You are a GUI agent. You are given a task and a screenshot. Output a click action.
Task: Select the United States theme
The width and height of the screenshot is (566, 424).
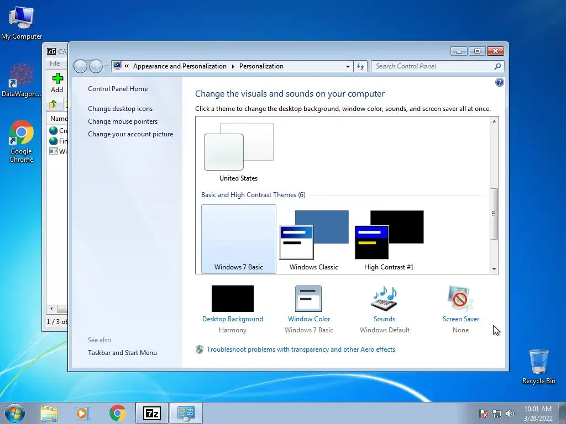tap(239, 152)
